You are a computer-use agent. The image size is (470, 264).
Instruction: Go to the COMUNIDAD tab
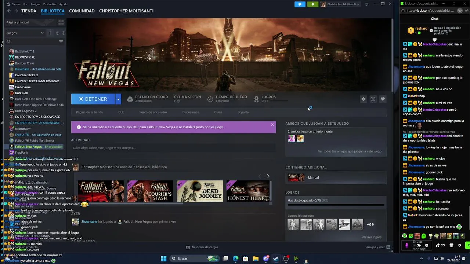[82, 11]
